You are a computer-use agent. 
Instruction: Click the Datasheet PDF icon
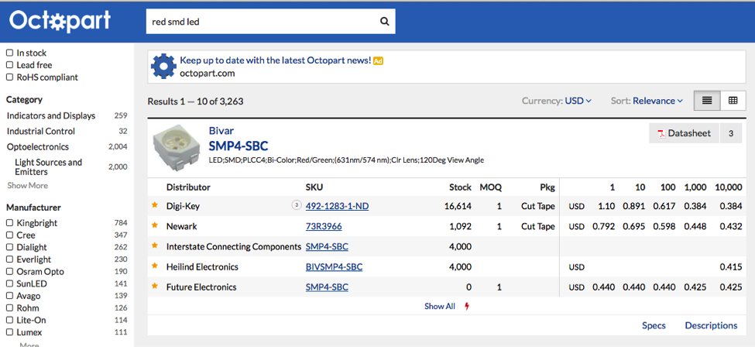point(661,133)
